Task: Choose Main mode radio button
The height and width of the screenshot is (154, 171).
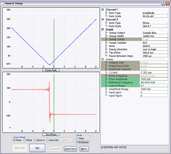Action: [x=77, y=138]
